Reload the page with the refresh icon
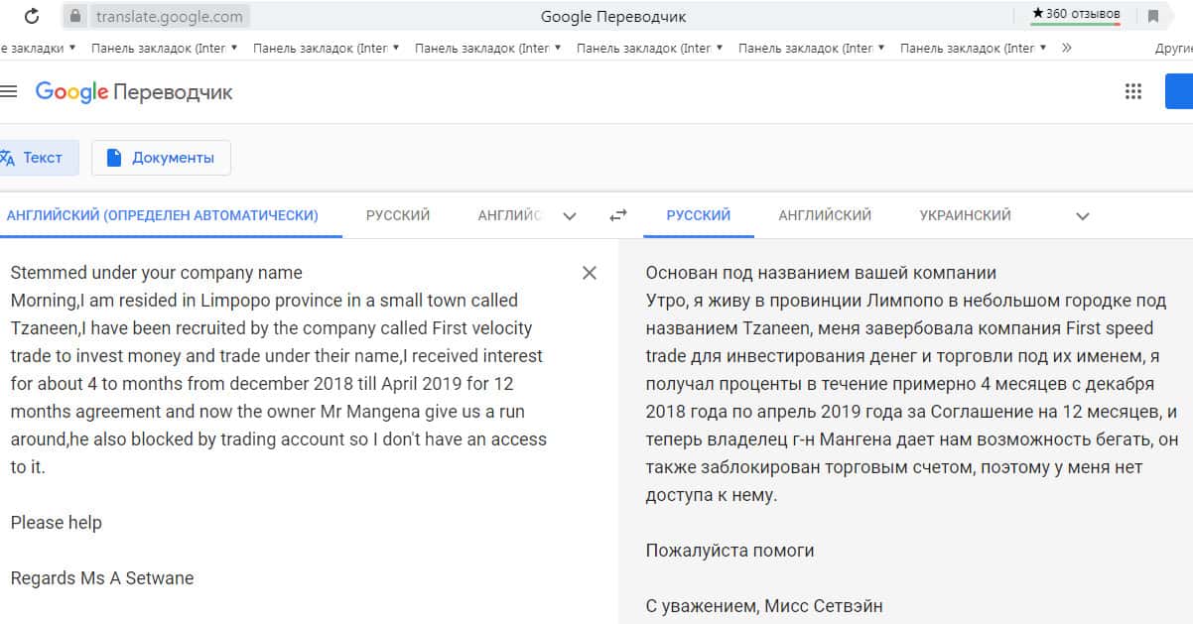Image resolution: width=1193 pixels, height=624 pixels. tap(32, 16)
